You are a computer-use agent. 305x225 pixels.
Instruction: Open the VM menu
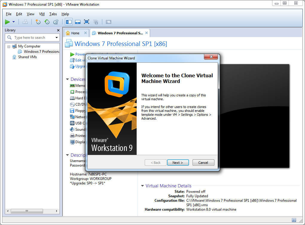[x=42, y=14]
